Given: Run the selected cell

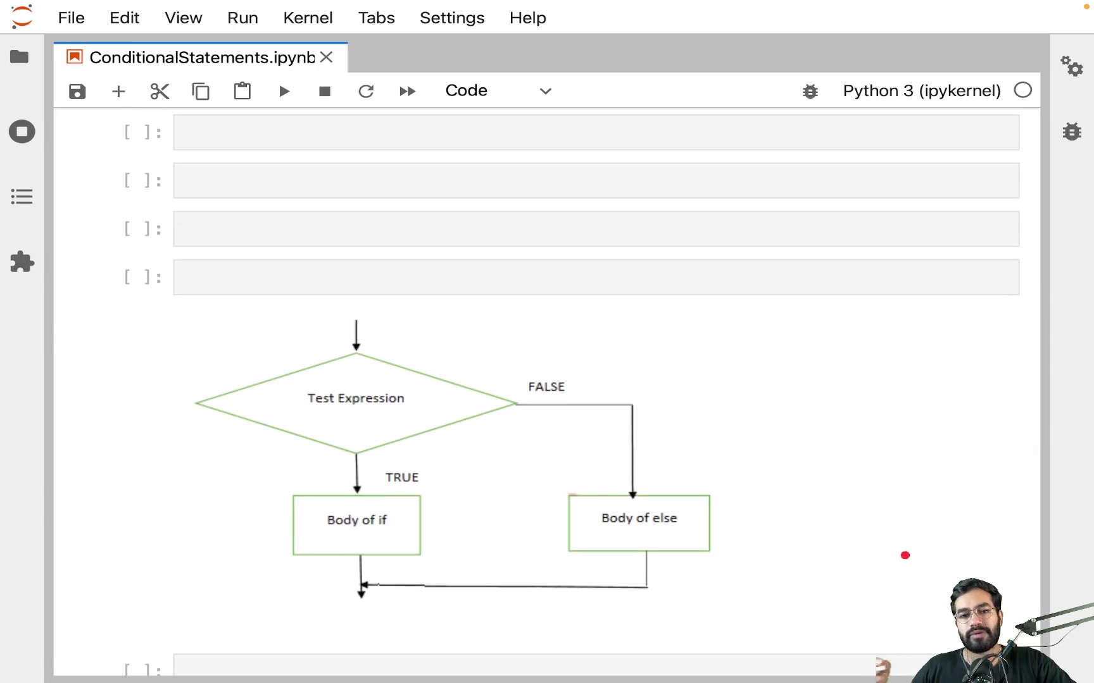Looking at the screenshot, I should (x=284, y=91).
